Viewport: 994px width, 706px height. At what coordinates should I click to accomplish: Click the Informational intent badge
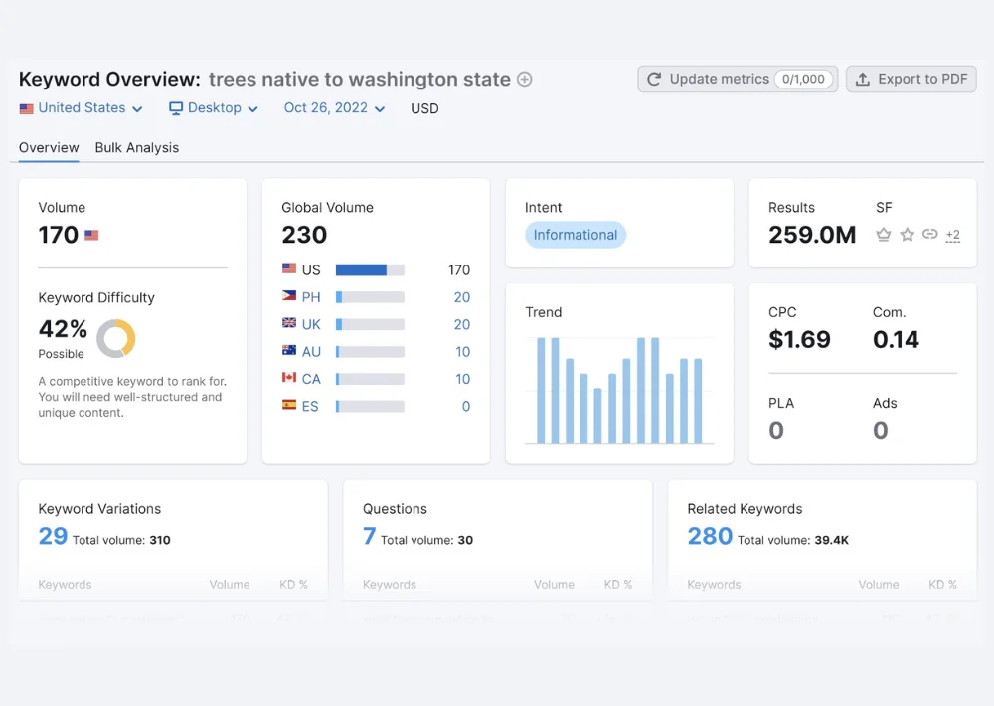coord(576,235)
